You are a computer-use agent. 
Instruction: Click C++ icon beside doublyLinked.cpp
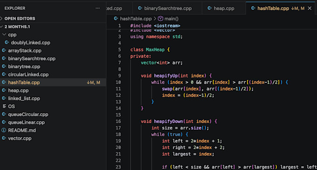point(7,43)
